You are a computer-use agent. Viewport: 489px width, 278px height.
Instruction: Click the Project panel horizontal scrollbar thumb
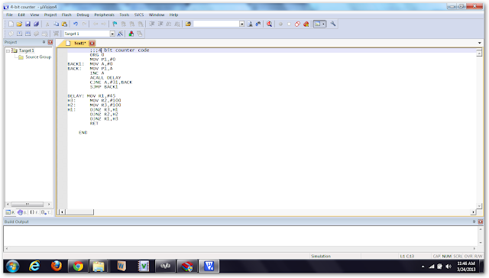point(28,204)
